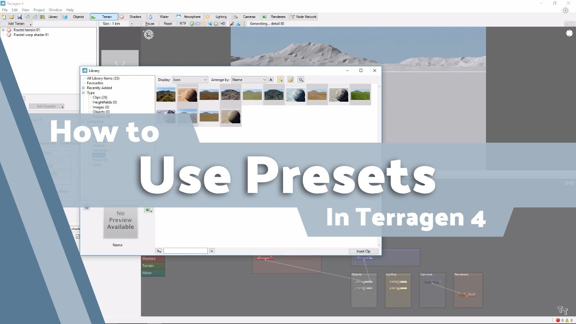Switch to the Terrain layout tab
Screen dimensions: 576x324
[x=104, y=17]
